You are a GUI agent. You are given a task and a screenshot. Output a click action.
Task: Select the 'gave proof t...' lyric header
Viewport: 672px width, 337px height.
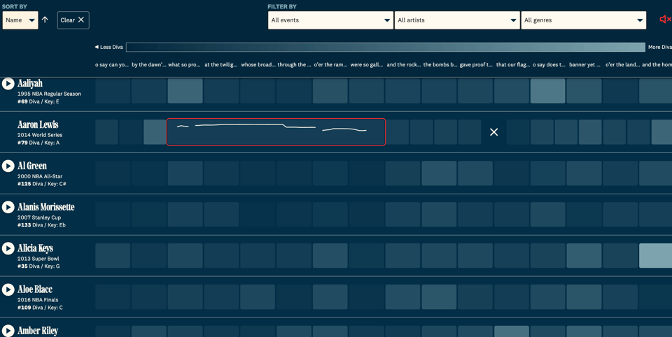pos(476,64)
